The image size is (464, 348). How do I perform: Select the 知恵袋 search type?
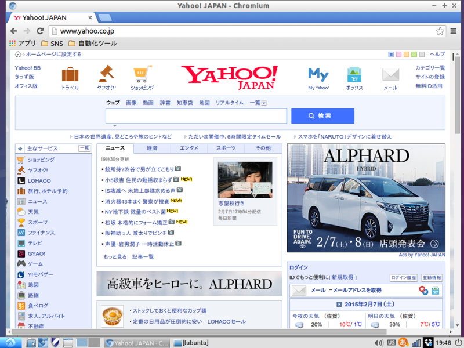[x=184, y=103]
